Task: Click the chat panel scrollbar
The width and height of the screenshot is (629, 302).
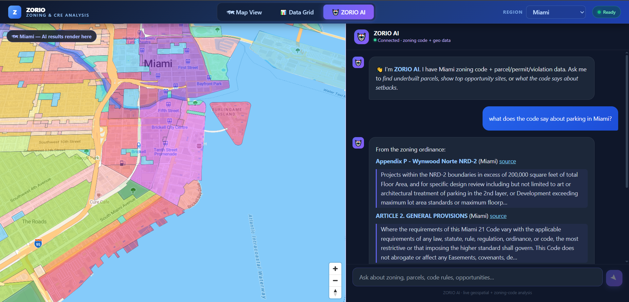Action: tap(627, 121)
